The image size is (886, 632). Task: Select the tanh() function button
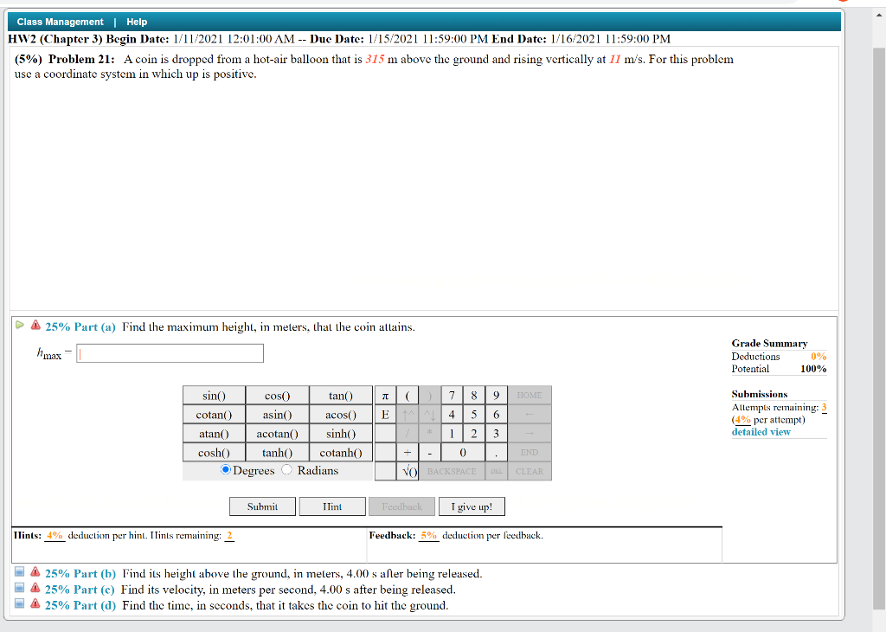[277, 452]
